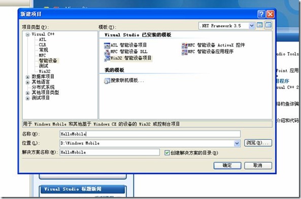Viewport: 301px width, 199px height.
Task: Select 常规 project type
Action: (x=43, y=50)
